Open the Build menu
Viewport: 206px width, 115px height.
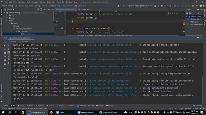(49, 2)
